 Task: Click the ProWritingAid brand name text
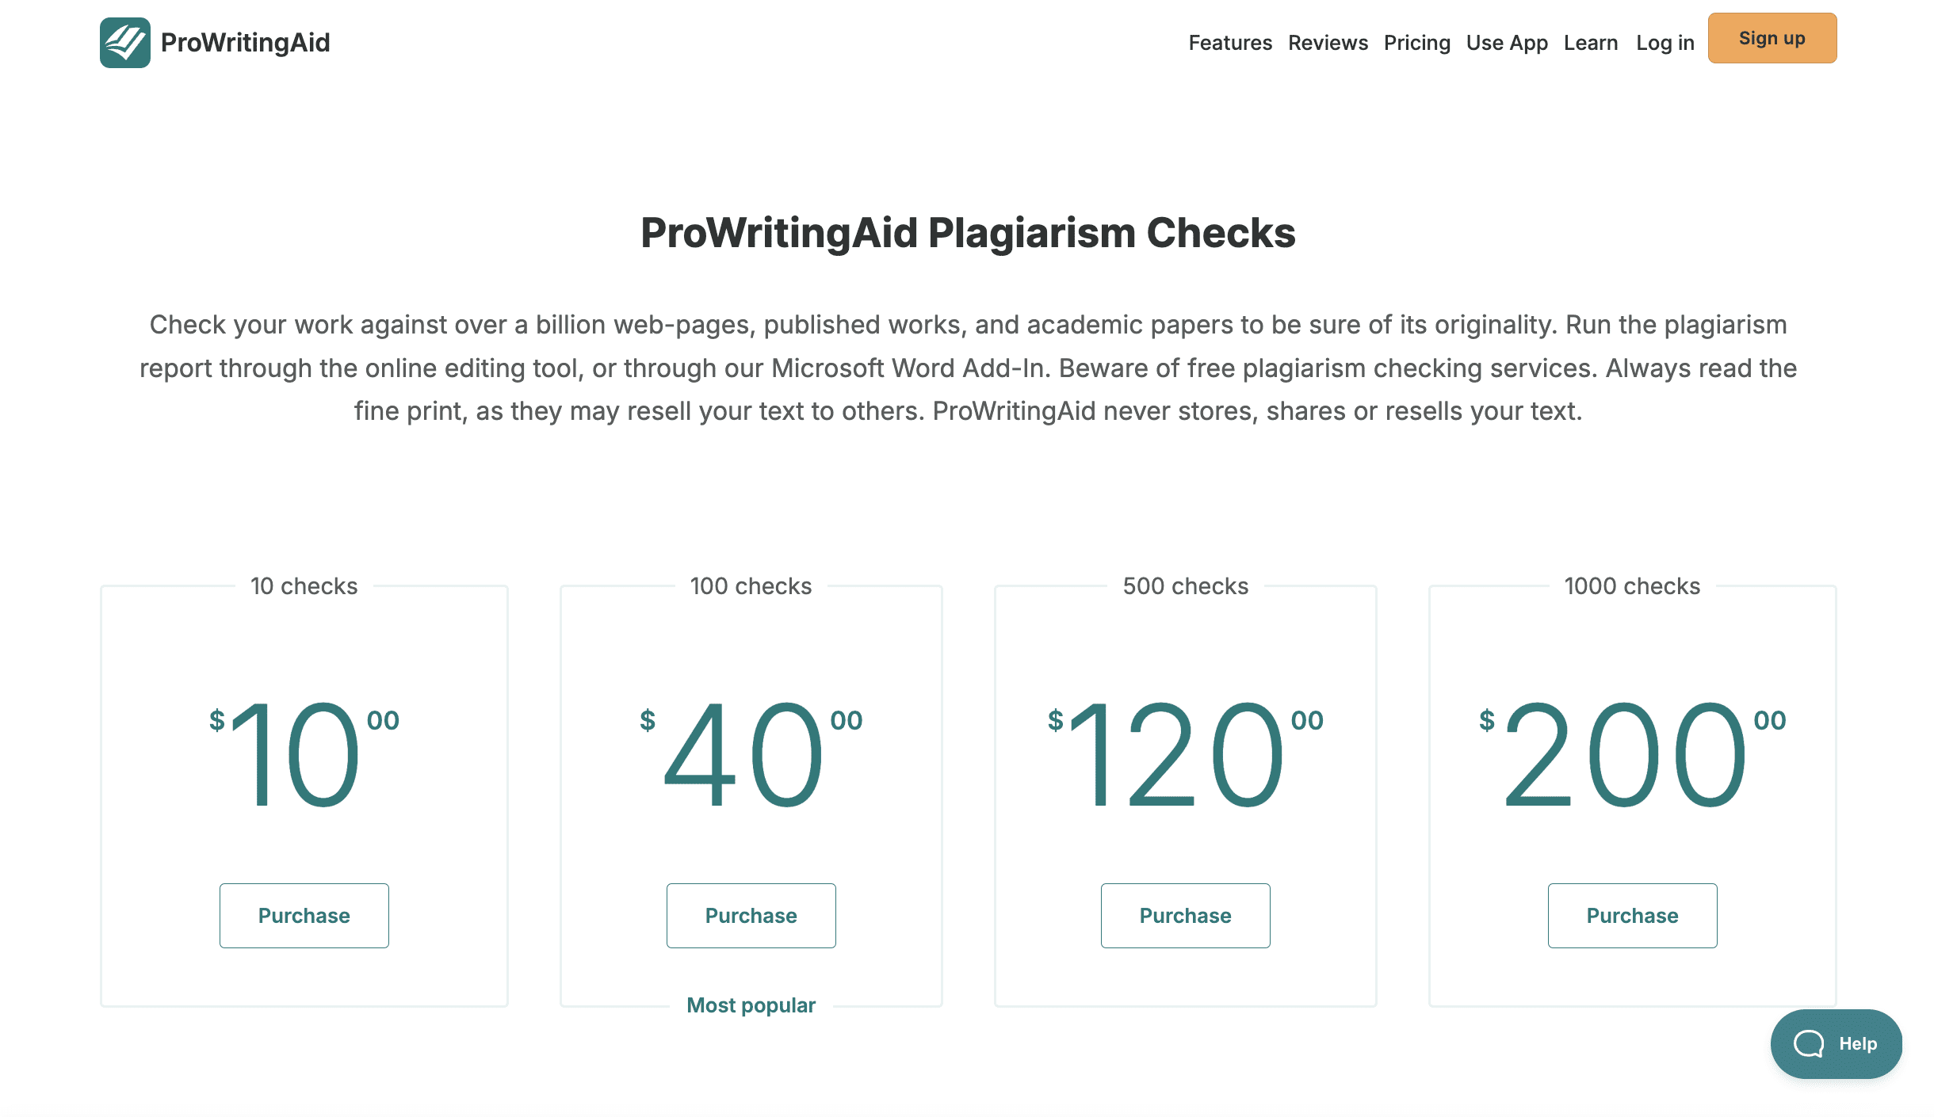click(x=245, y=43)
